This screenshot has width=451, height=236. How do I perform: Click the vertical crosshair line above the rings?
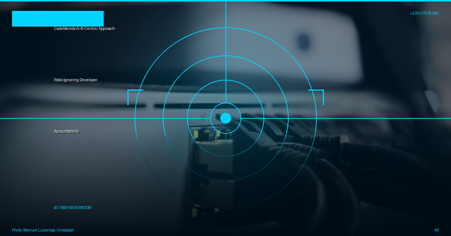[x=225, y=14]
